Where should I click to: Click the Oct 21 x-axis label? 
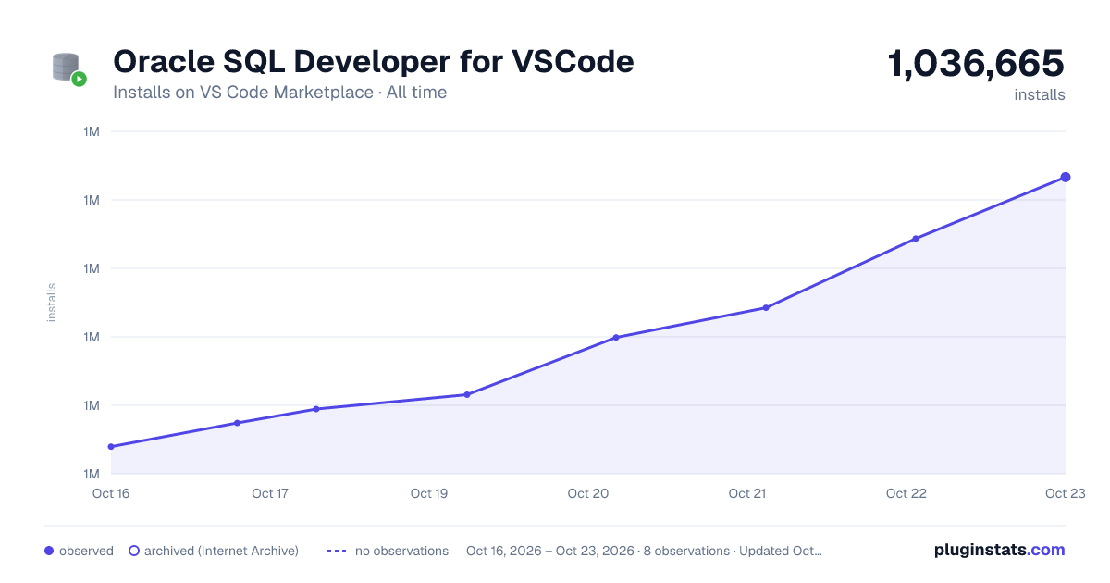(x=747, y=493)
